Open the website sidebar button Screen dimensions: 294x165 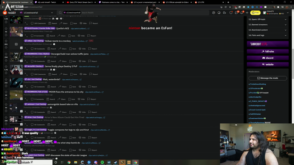pos(267,64)
